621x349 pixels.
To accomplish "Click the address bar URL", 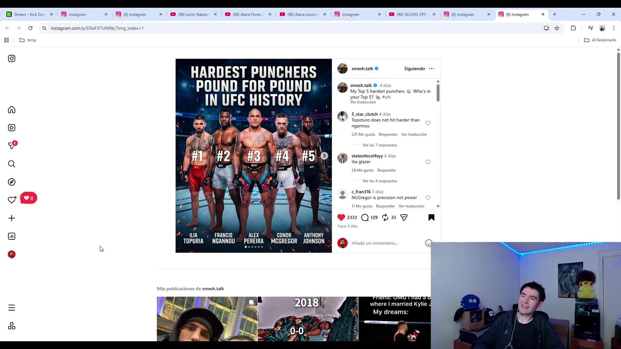I will [x=97, y=28].
